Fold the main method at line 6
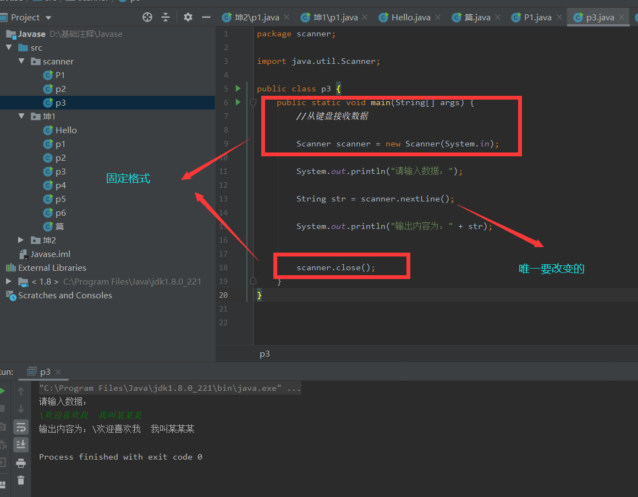638x497 pixels. tap(253, 102)
